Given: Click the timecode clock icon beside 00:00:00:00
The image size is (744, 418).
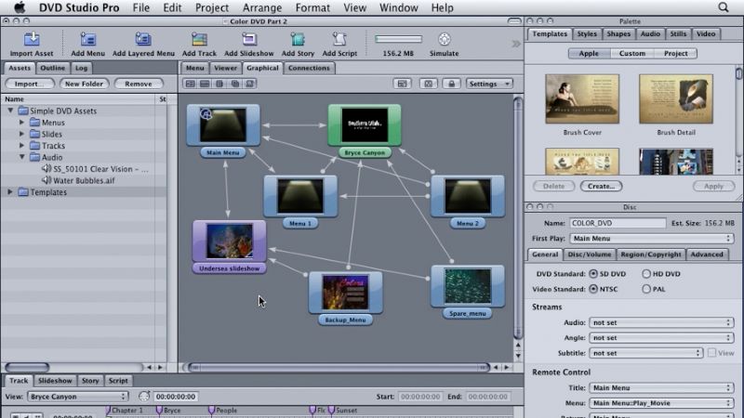Looking at the screenshot, I should (144, 397).
